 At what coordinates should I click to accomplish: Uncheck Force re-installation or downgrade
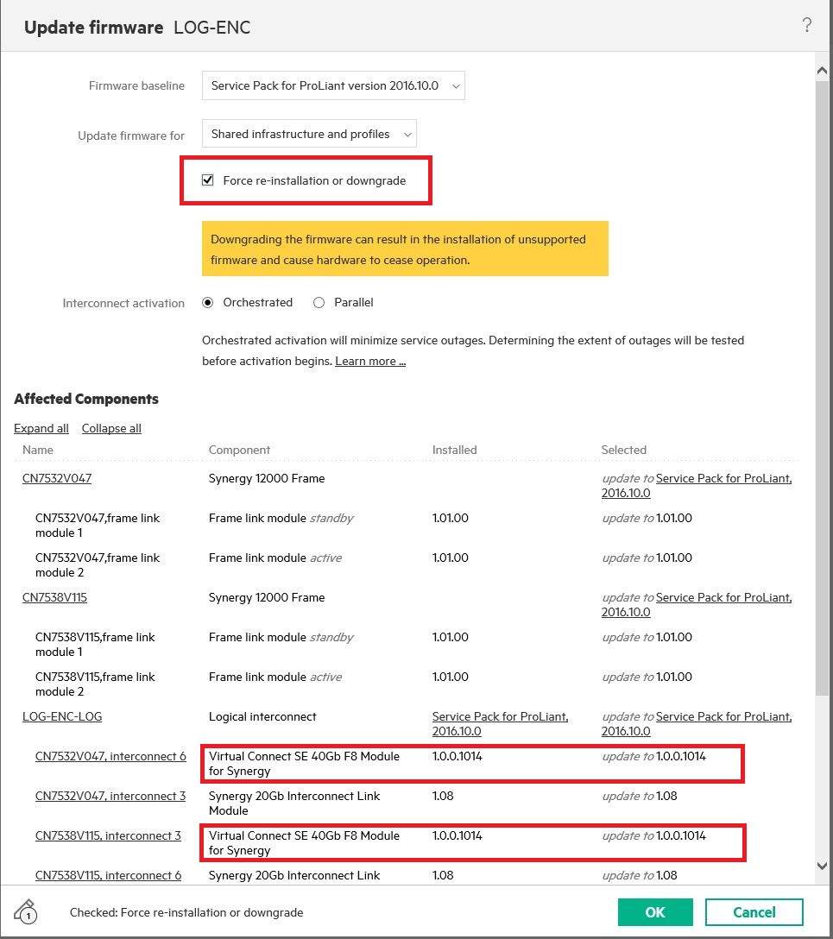click(x=207, y=180)
